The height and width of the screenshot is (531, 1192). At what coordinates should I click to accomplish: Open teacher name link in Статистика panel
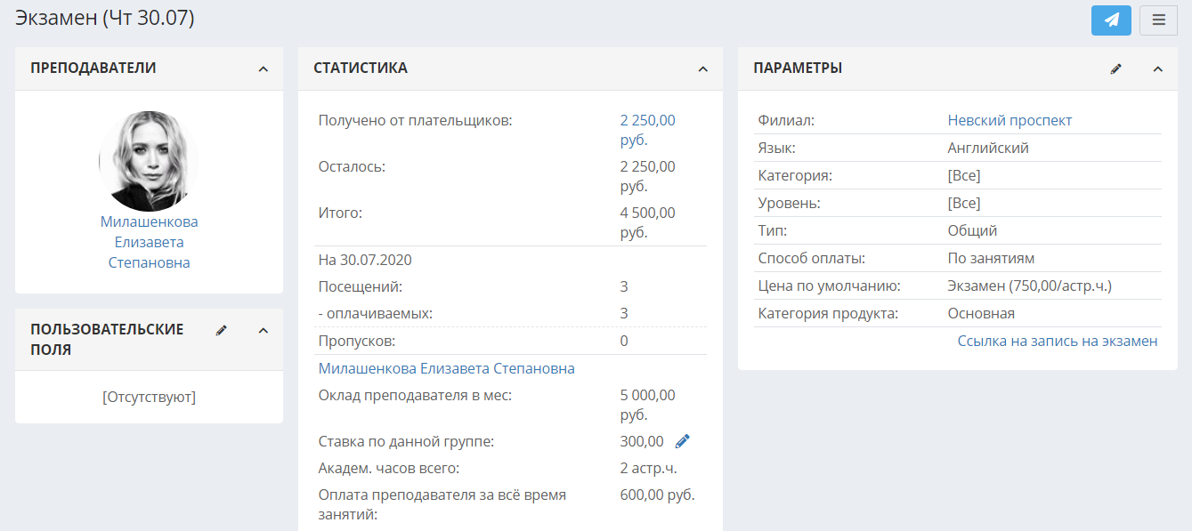[446, 368]
